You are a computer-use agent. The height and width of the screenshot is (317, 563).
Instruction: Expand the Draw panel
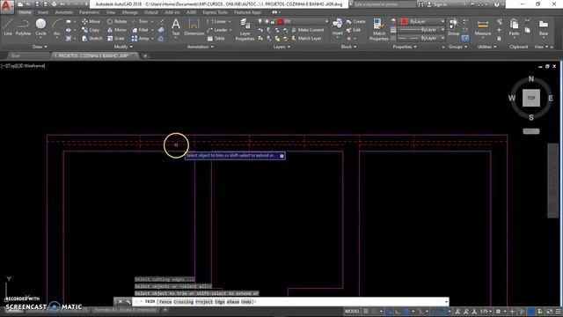pyautogui.click(x=40, y=47)
